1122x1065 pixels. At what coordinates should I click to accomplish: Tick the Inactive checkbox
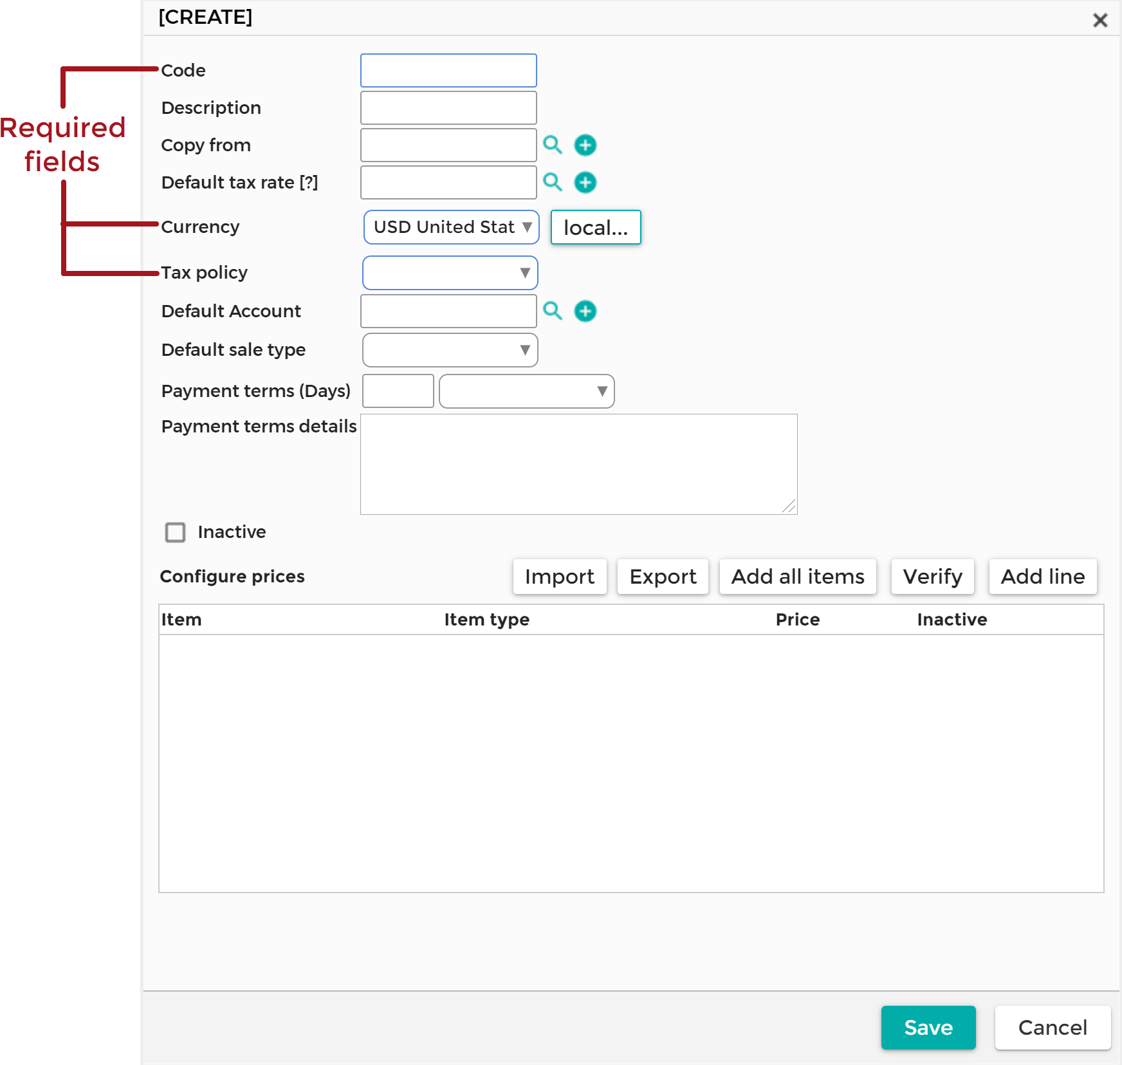(x=175, y=532)
